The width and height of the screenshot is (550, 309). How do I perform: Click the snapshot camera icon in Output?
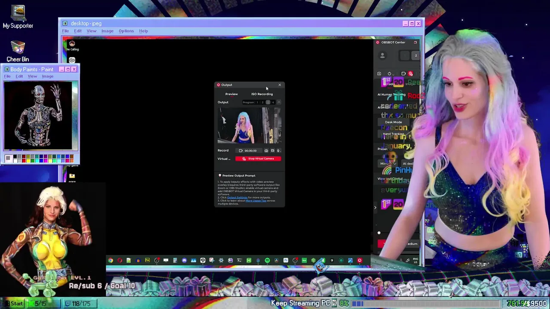click(x=266, y=151)
